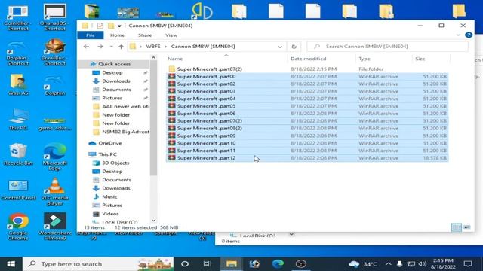Viewport: 483px width, 271px height.
Task: Select the Super Minecraft .part07(2) folder
Action: click(x=210, y=69)
